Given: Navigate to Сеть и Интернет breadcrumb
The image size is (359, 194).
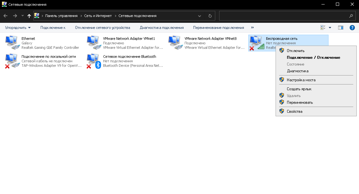Looking at the screenshot, I should click(x=98, y=16).
